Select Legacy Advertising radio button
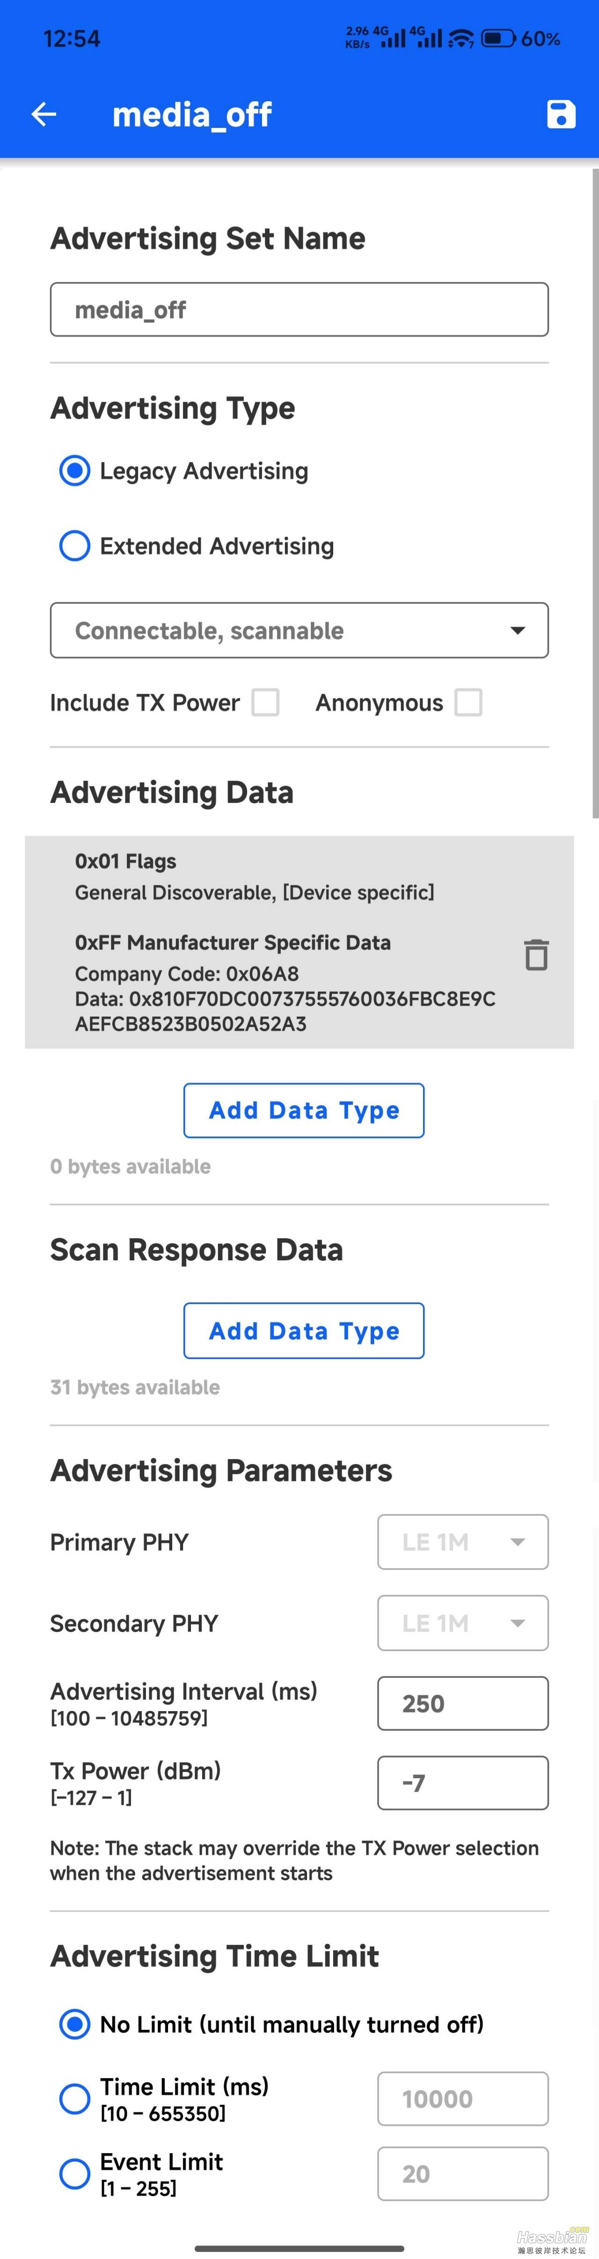The width and height of the screenshot is (599, 2259). click(74, 471)
